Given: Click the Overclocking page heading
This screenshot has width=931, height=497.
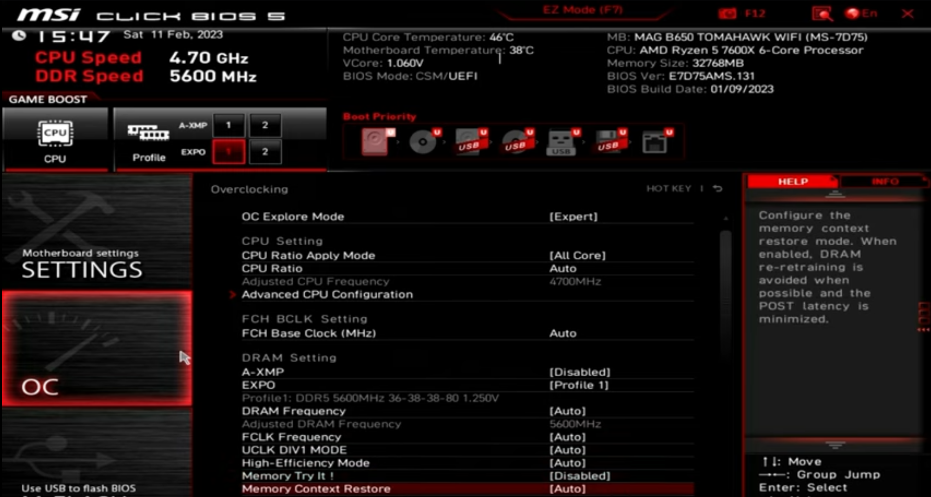Looking at the screenshot, I should [249, 190].
